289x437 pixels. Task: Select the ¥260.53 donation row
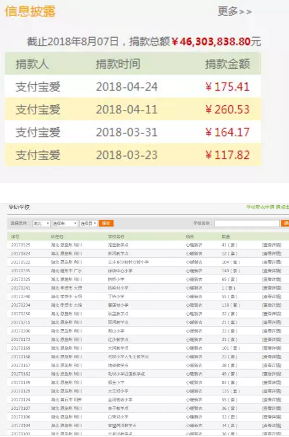tap(133, 109)
